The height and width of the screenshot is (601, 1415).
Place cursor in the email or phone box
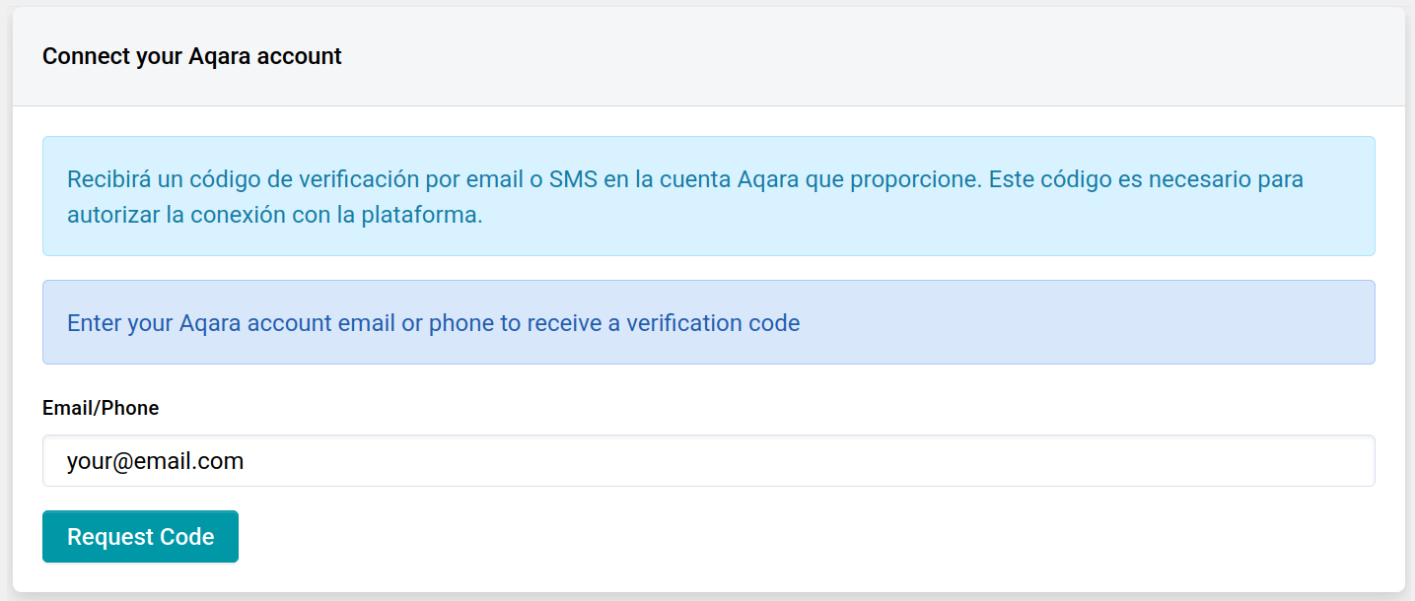[x=708, y=461]
